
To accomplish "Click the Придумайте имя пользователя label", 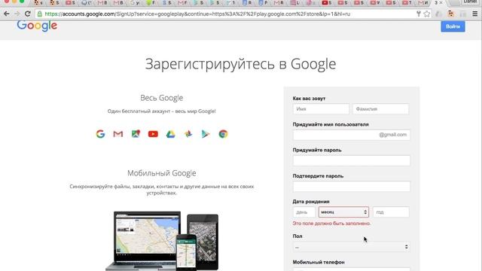I will [331, 124].
